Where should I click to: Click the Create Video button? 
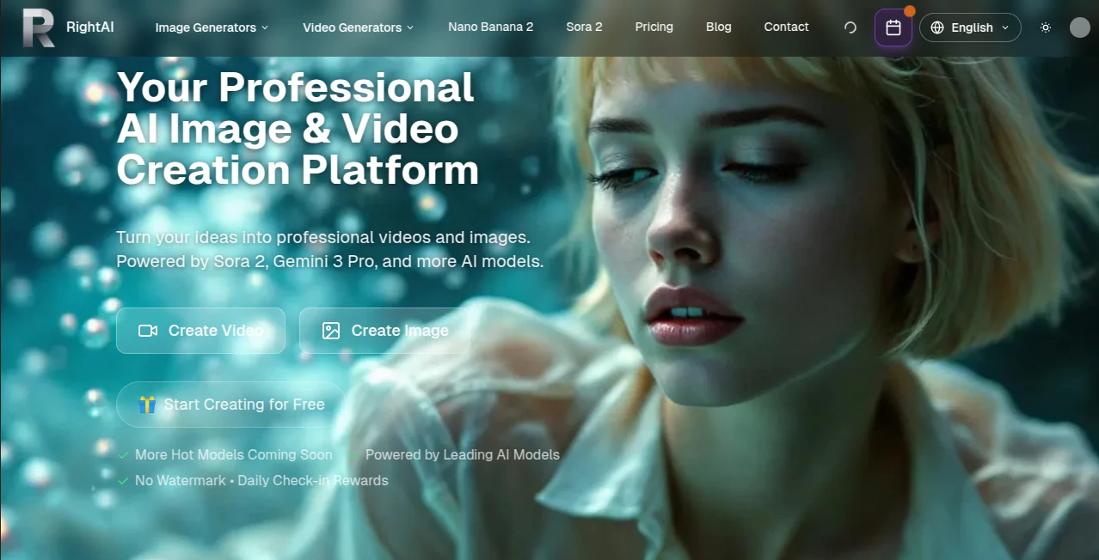tap(200, 330)
